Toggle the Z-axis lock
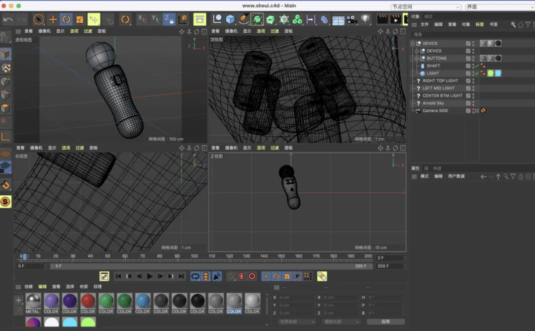This screenshot has height=331, width=535. [169, 19]
